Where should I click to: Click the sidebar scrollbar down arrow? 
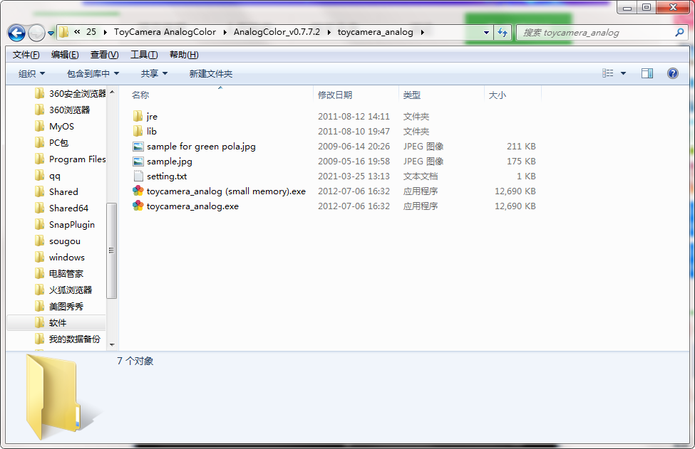click(x=112, y=345)
